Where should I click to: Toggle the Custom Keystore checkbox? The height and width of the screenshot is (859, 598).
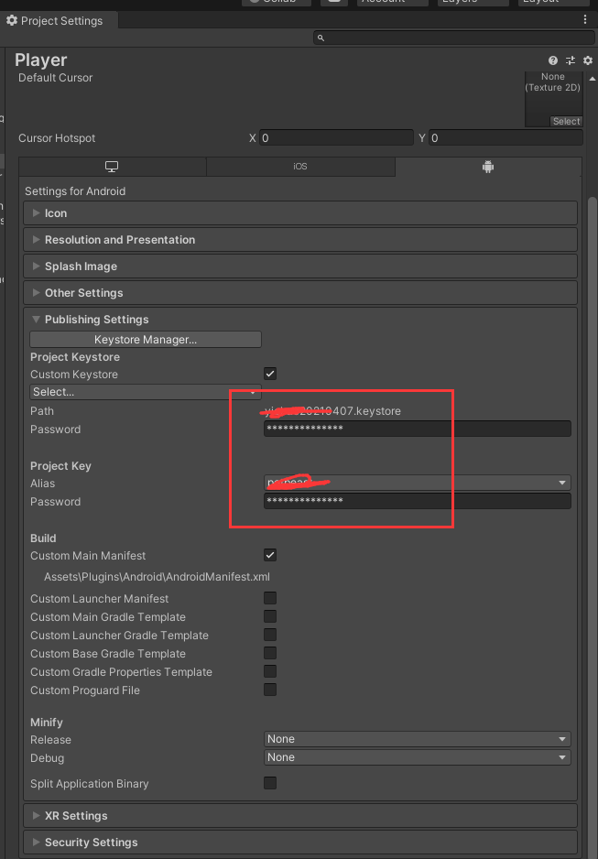point(269,374)
